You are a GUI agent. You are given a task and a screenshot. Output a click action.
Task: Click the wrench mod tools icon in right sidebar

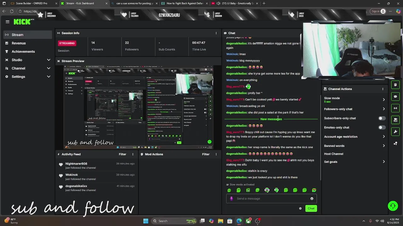coord(395,132)
